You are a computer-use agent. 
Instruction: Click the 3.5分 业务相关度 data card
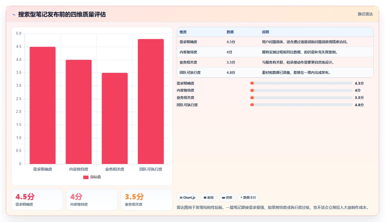[147, 200]
